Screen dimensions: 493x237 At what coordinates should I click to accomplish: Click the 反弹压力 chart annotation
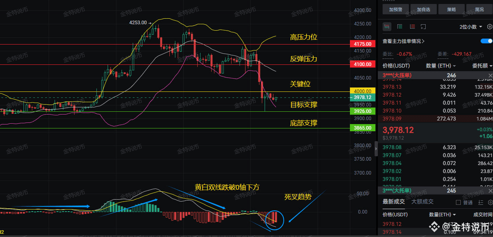[x=304, y=59]
